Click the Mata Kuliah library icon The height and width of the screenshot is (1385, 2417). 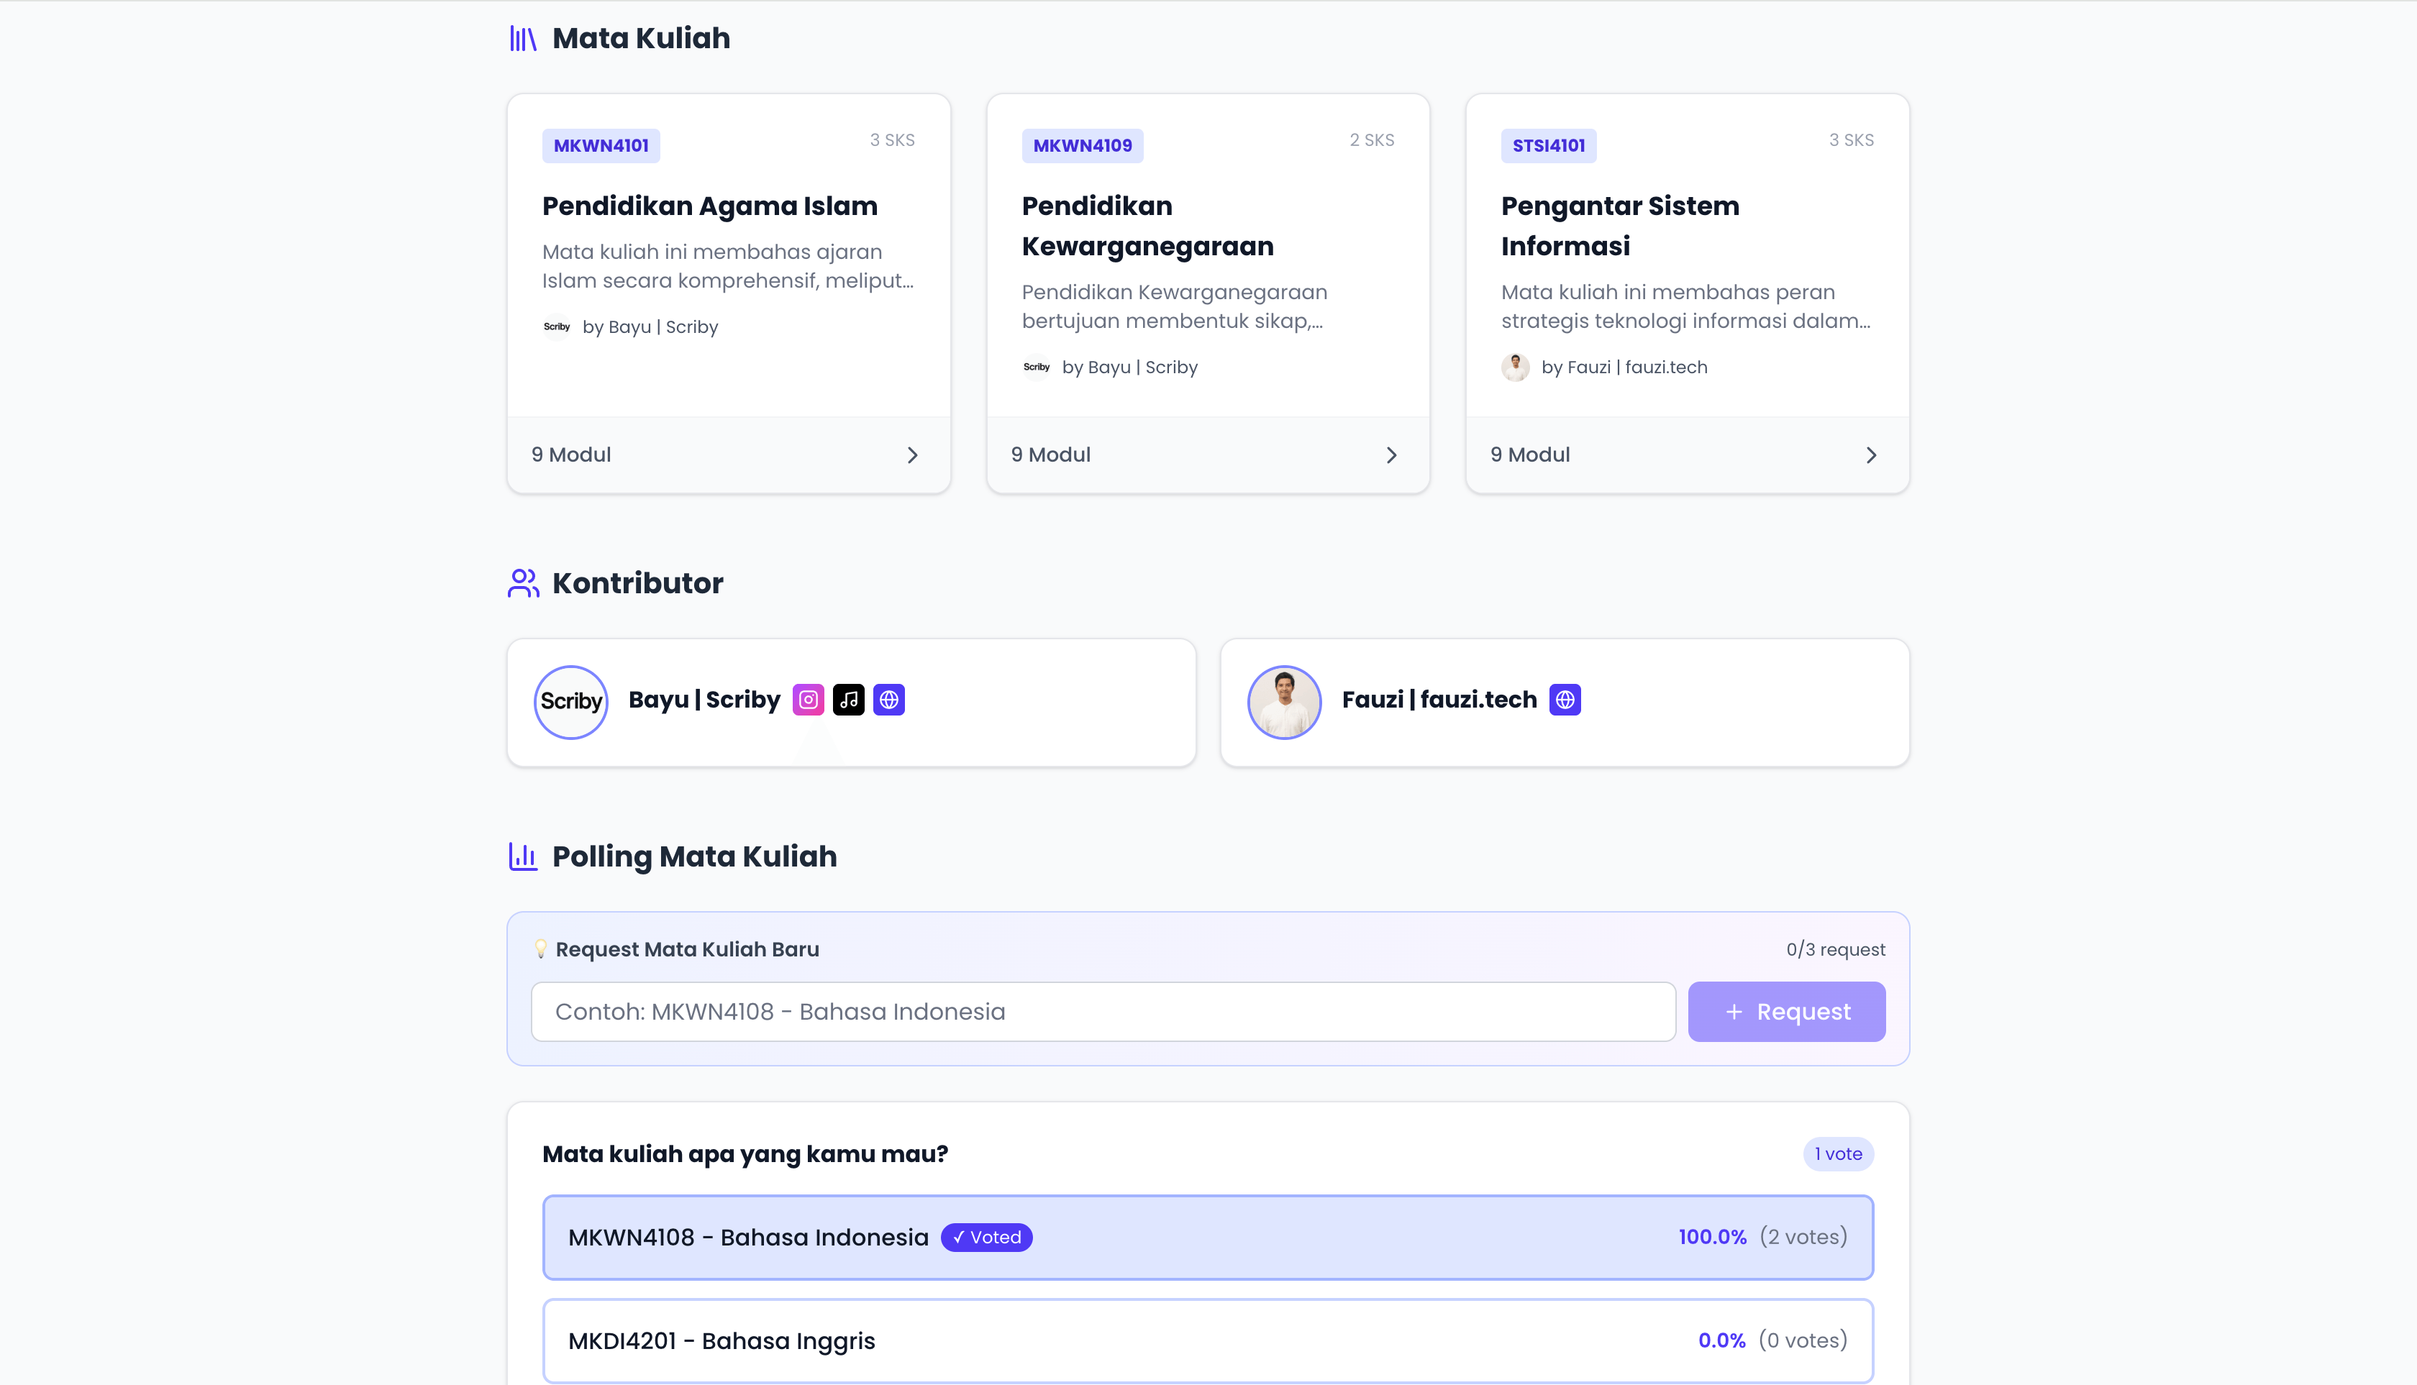tap(524, 38)
